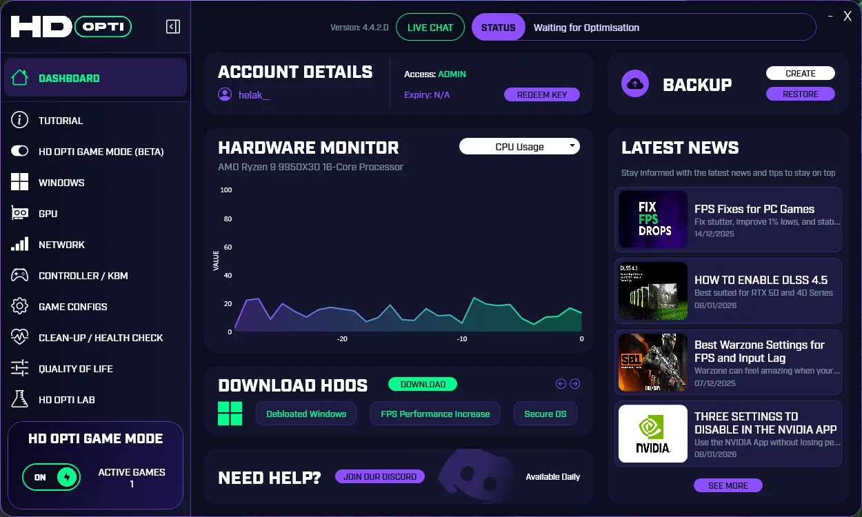
Task: Click the Live Chat button
Action: [x=430, y=28]
